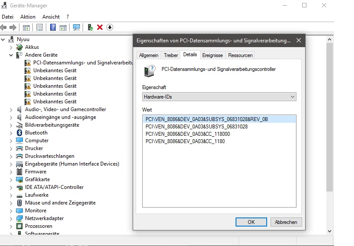Image resolution: width=354 pixels, height=246 pixels.
Task: Open the Eigenschaft Hardware-IDs dropdown
Action: [219, 97]
